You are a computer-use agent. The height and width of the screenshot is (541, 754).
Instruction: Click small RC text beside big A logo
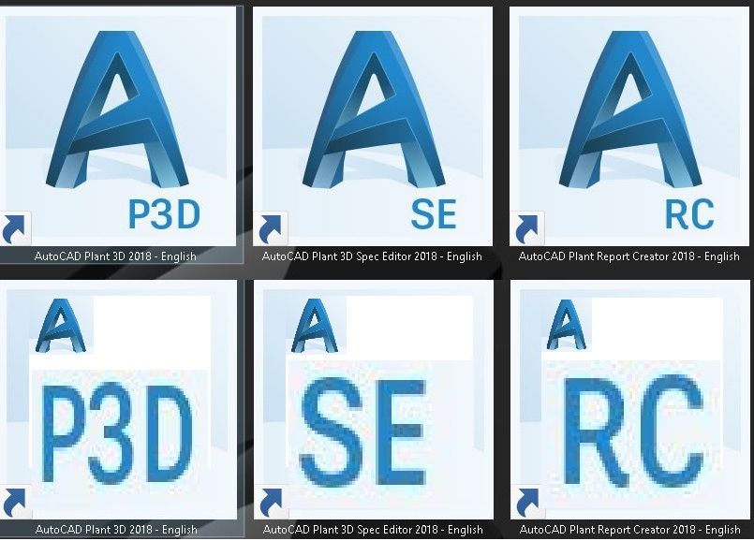coord(689,214)
